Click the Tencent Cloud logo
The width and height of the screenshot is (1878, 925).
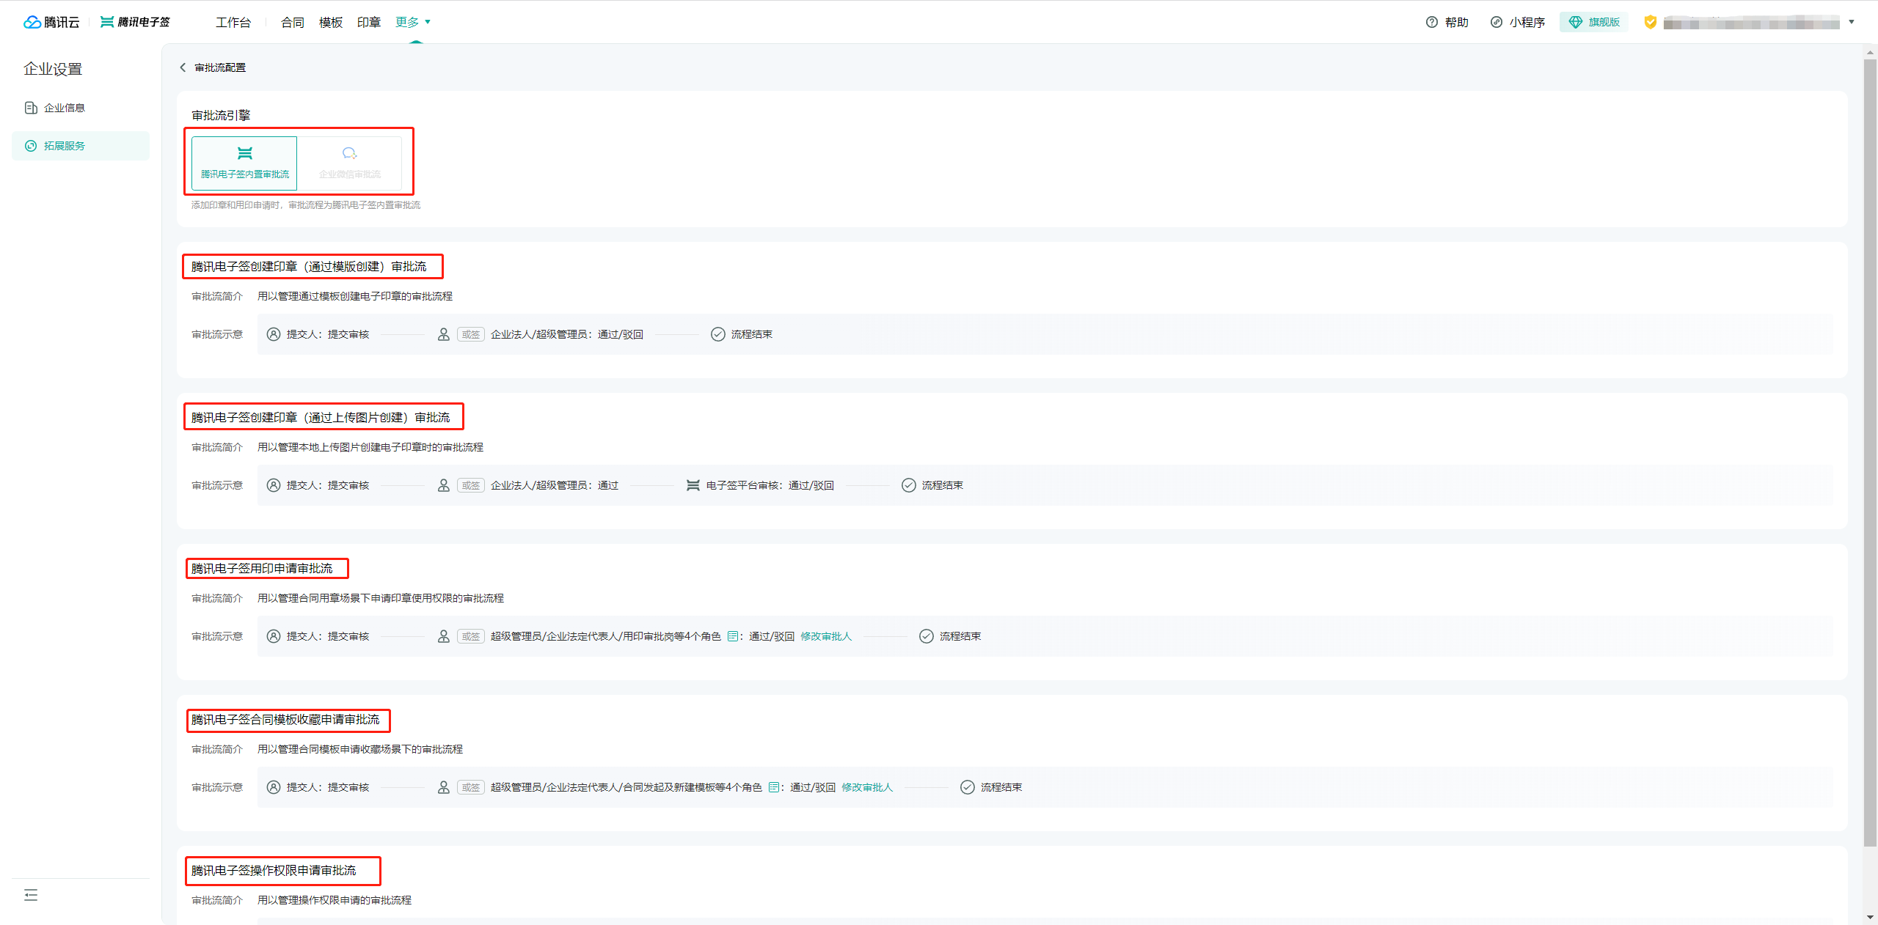tap(51, 22)
